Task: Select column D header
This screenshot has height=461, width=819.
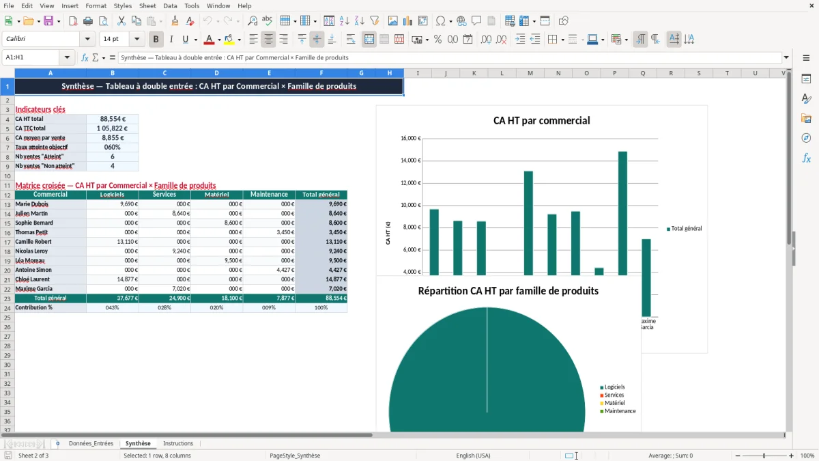Action: pyautogui.click(x=216, y=73)
